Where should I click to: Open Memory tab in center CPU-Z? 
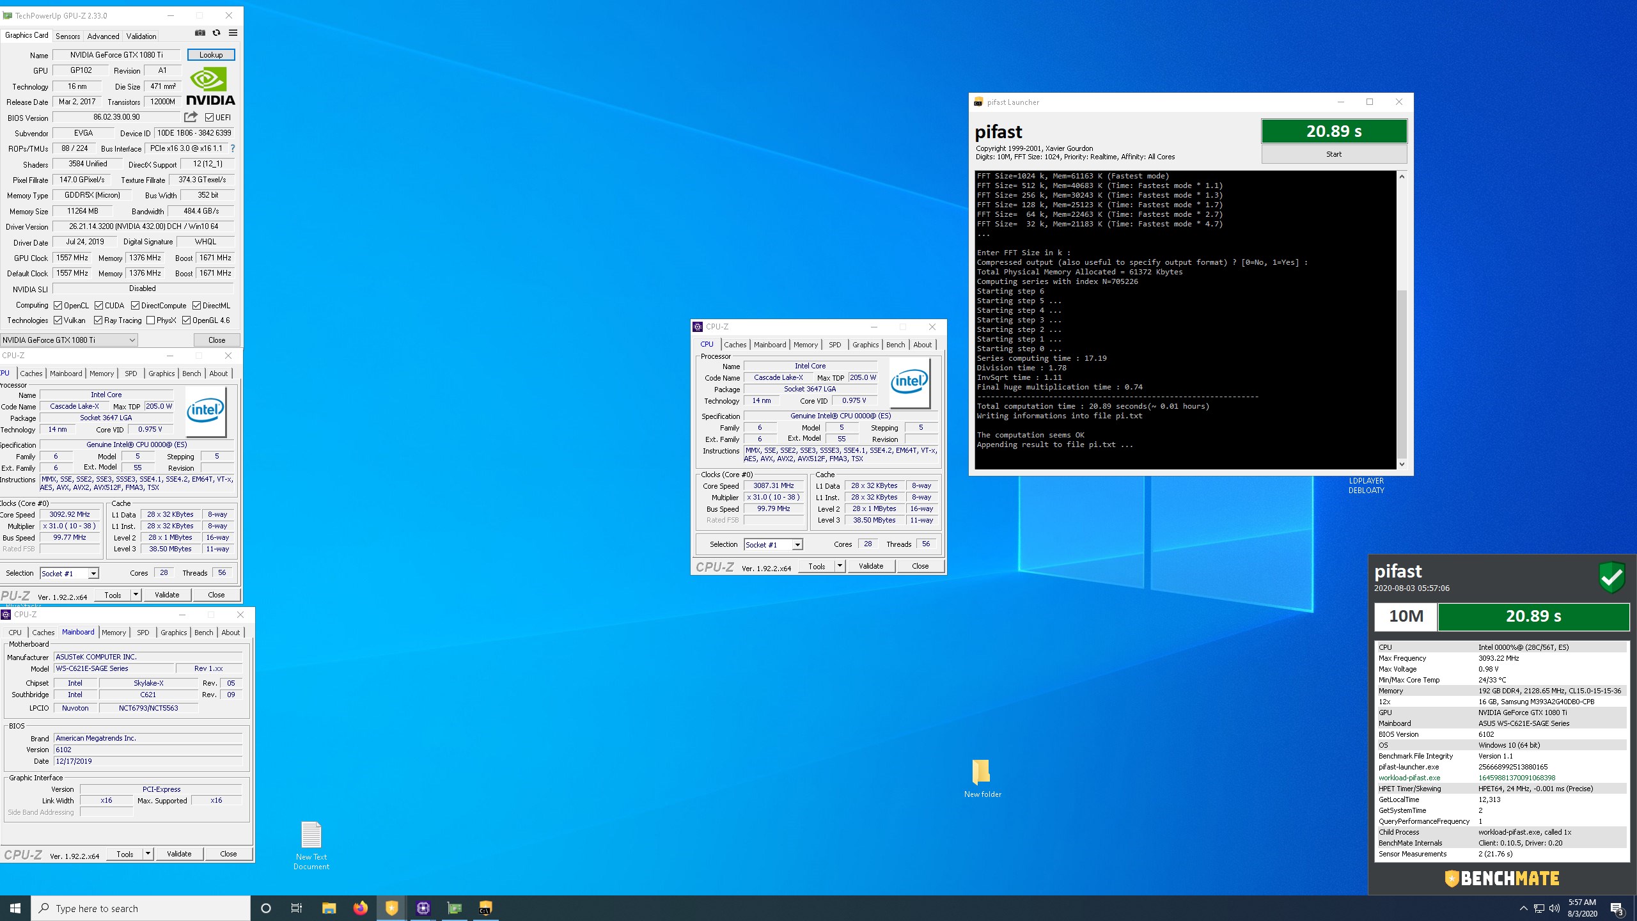coord(806,345)
